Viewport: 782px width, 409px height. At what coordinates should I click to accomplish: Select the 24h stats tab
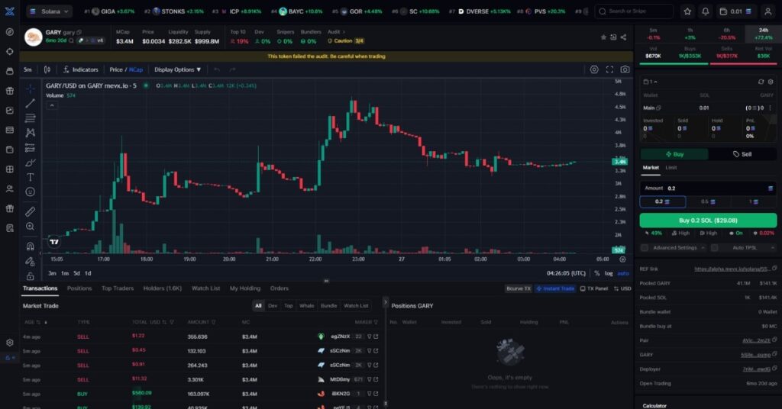coord(763,34)
